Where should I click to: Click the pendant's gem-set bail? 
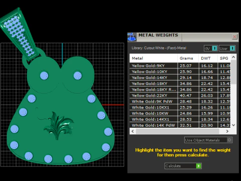coord(19,34)
